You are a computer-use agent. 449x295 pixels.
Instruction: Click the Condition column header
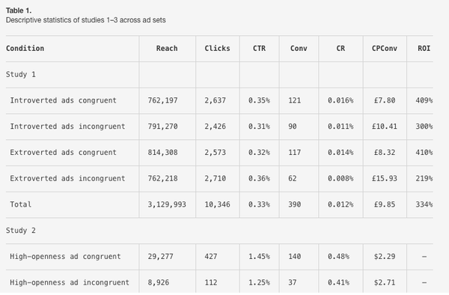[25, 49]
